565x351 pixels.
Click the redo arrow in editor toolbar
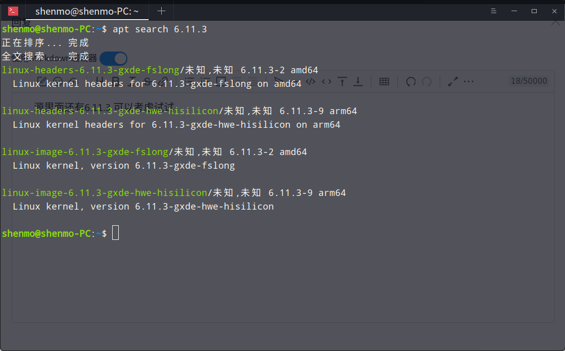click(x=427, y=81)
